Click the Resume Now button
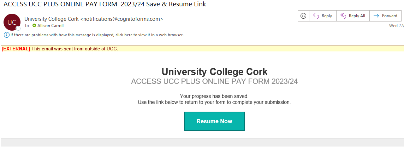404x149 pixels. coord(214,121)
